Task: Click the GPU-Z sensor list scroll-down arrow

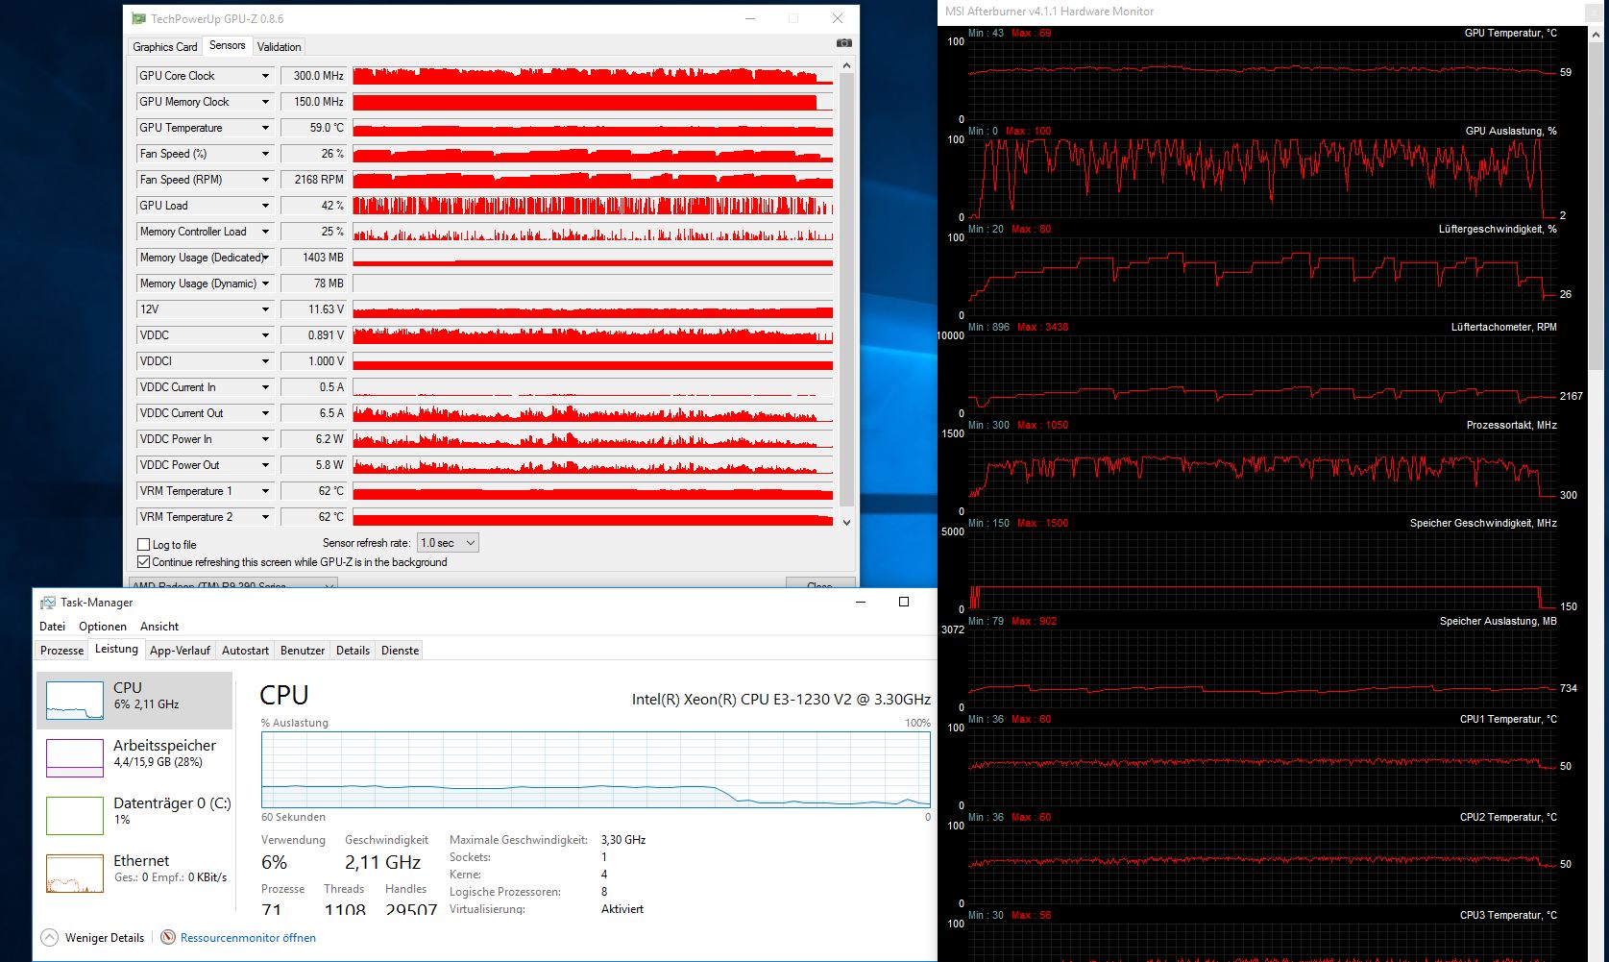Action: point(846,522)
